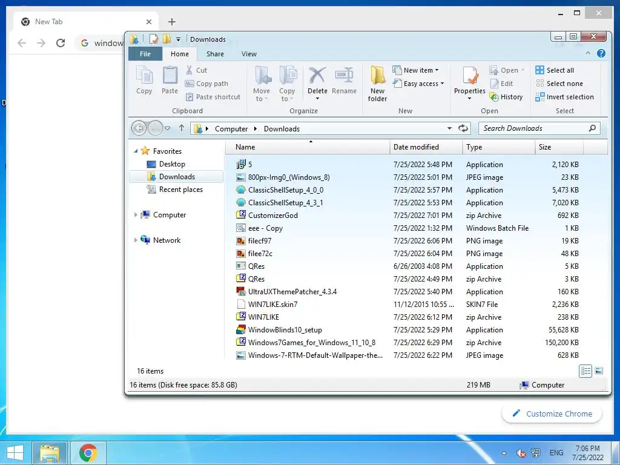Screen dimensions: 620x465
Task: Collapse the Favorites tree node
Action: [x=136, y=151]
